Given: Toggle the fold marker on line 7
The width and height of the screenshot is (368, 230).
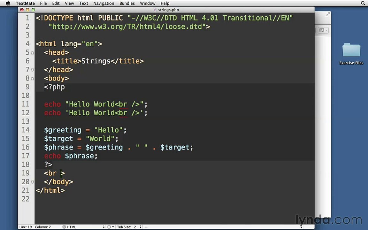Looking at the screenshot, I should (x=32, y=70).
